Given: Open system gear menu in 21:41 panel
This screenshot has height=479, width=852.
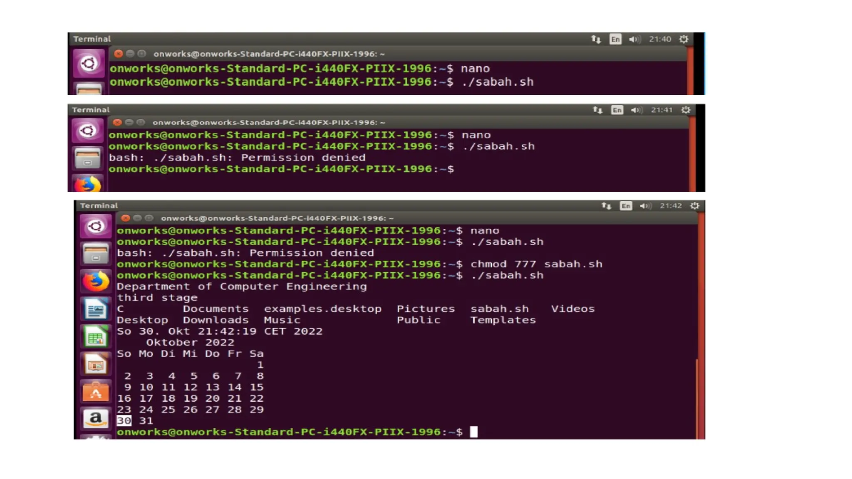Looking at the screenshot, I should (686, 110).
